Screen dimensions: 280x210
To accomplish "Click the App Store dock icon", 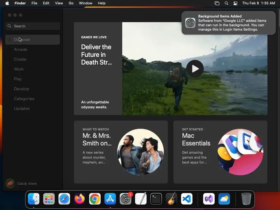I will pos(110,199).
